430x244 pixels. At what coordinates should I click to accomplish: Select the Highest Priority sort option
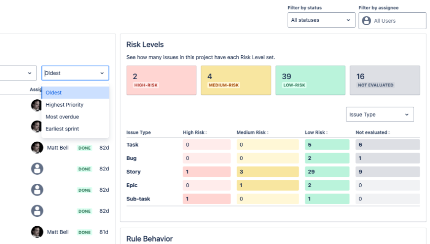[x=64, y=105]
